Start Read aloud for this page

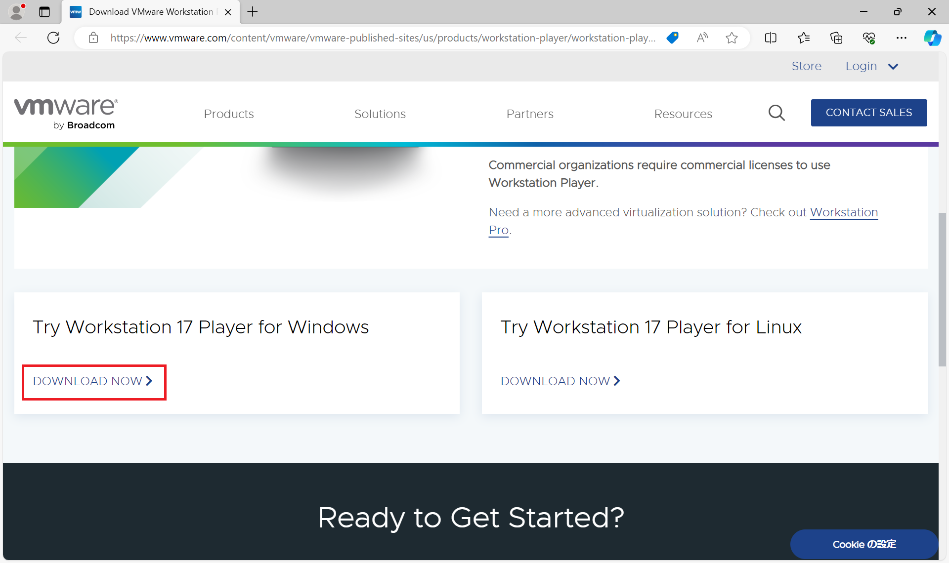(702, 38)
